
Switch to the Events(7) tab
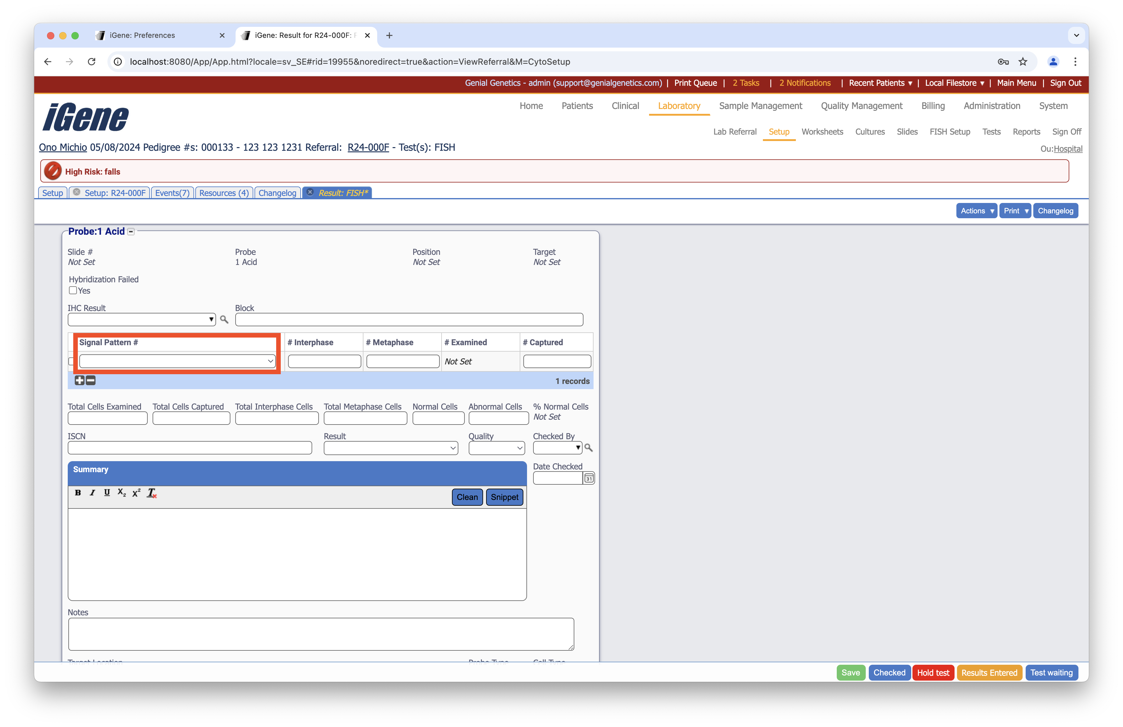click(x=172, y=193)
